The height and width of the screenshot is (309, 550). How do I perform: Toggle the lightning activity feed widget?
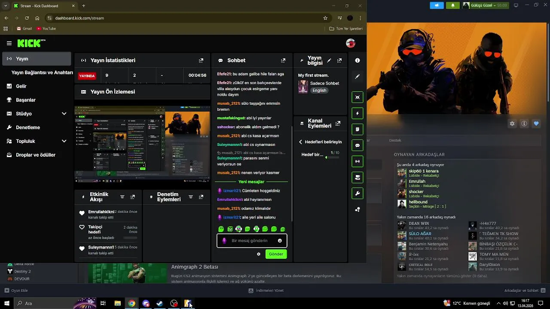click(357, 113)
